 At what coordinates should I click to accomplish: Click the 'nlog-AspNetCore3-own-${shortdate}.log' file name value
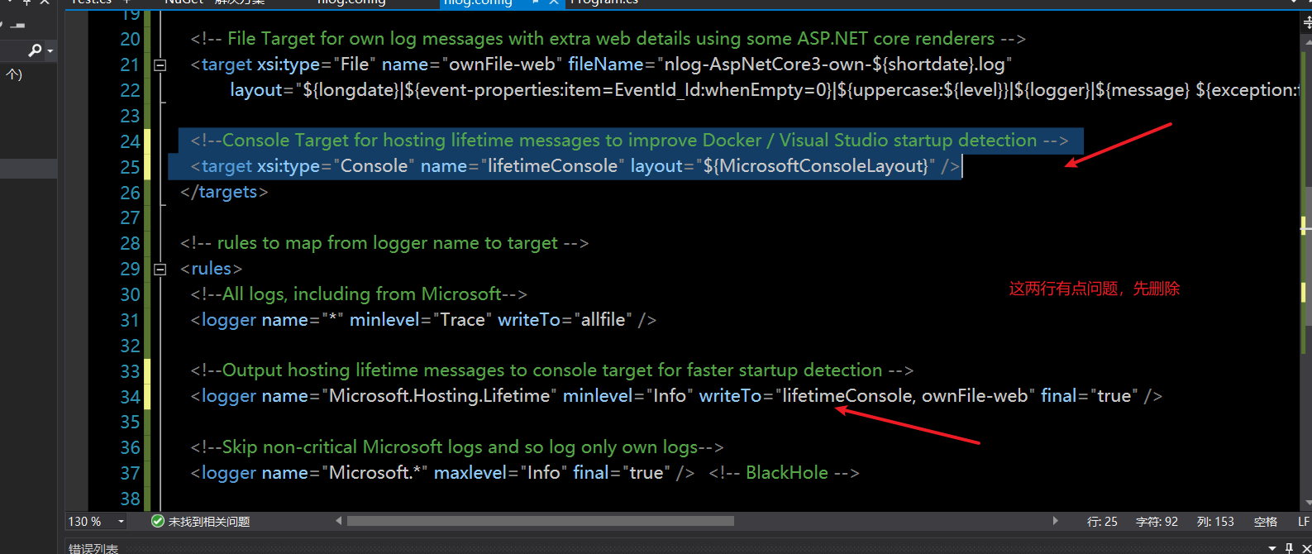pos(834,64)
